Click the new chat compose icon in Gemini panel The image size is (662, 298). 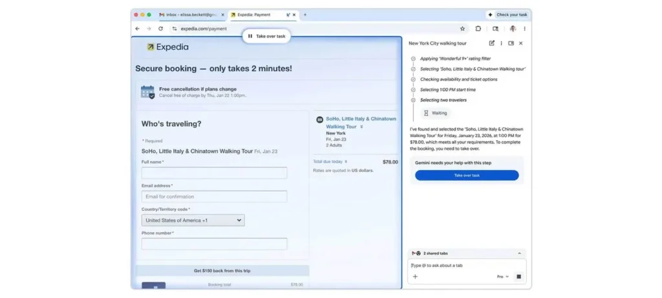tap(491, 43)
